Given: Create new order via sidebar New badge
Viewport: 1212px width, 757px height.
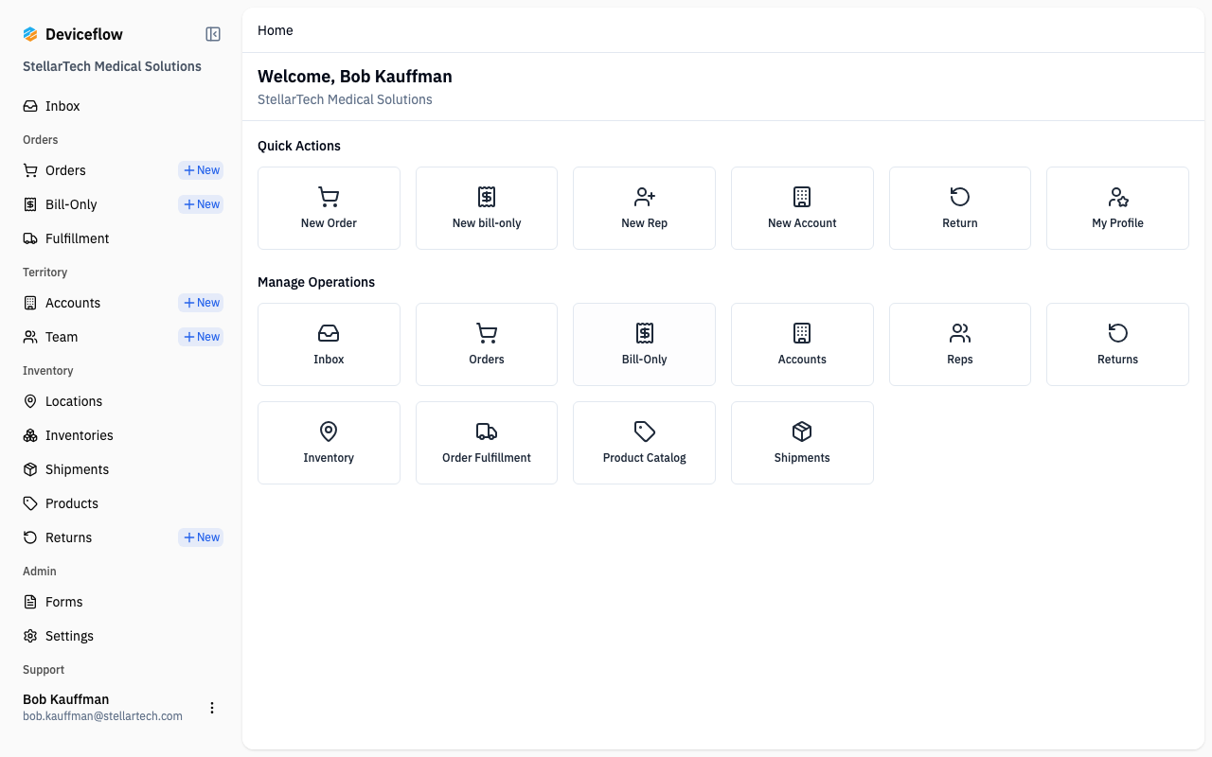Looking at the screenshot, I should [x=201, y=170].
